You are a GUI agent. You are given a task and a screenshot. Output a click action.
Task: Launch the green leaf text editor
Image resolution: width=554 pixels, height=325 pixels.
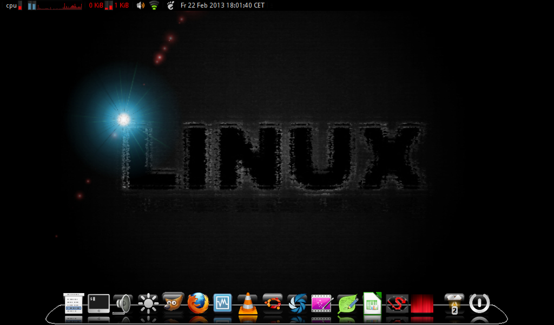click(347, 304)
